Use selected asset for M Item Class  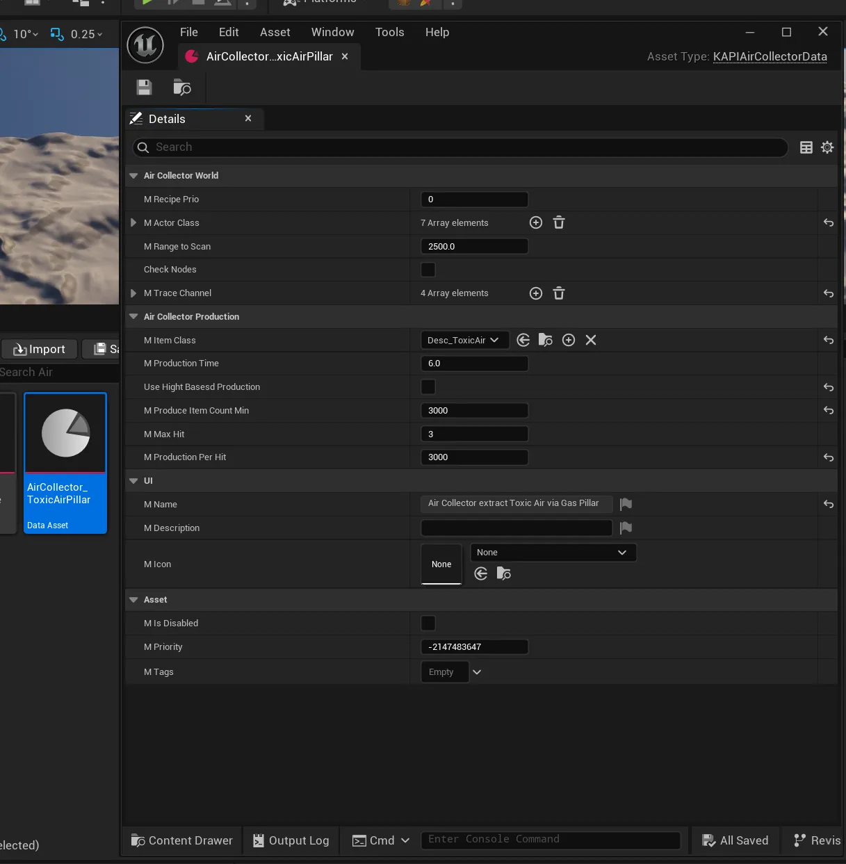click(523, 340)
